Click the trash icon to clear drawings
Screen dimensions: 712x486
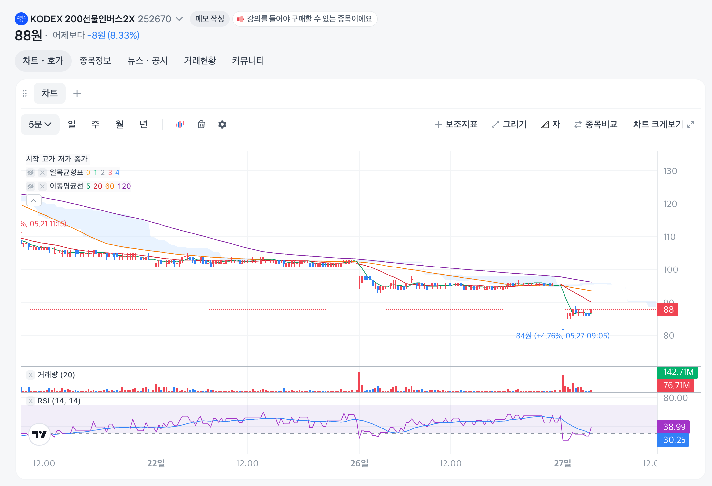201,124
